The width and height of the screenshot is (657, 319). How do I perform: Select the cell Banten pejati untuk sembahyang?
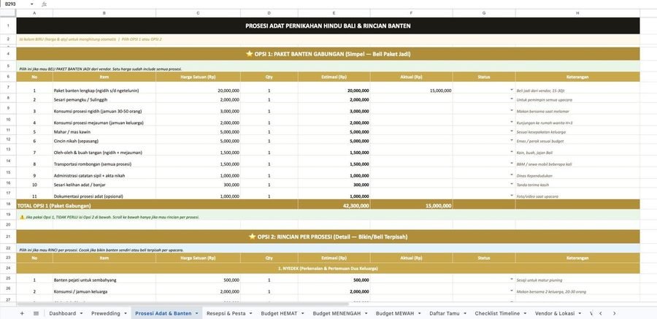[104, 280]
